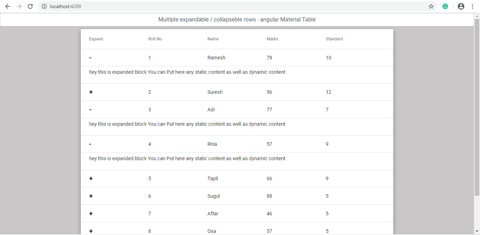Image resolution: width=480 pixels, height=235 pixels.
Task: Reload the page with the refresh icon
Action: point(30,6)
